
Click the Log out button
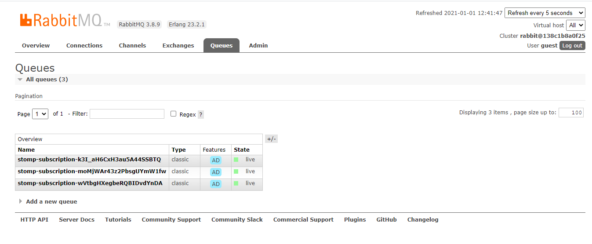point(572,46)
